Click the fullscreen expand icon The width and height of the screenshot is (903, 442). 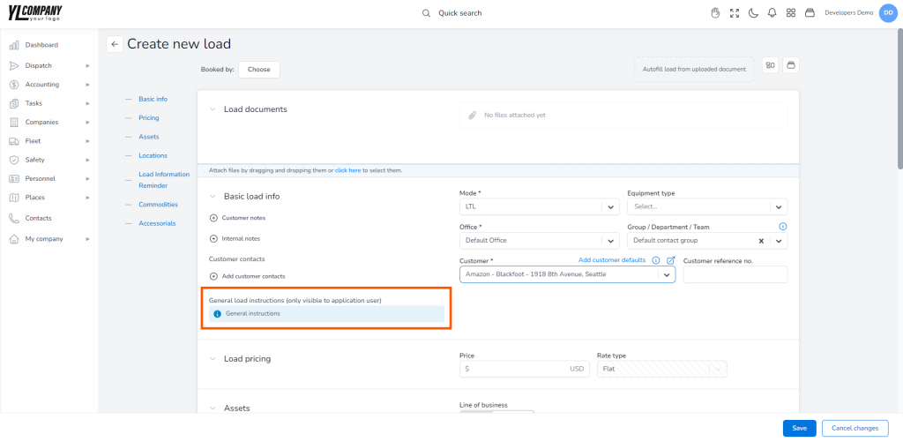pyautogui.click(x=735, y=12)
